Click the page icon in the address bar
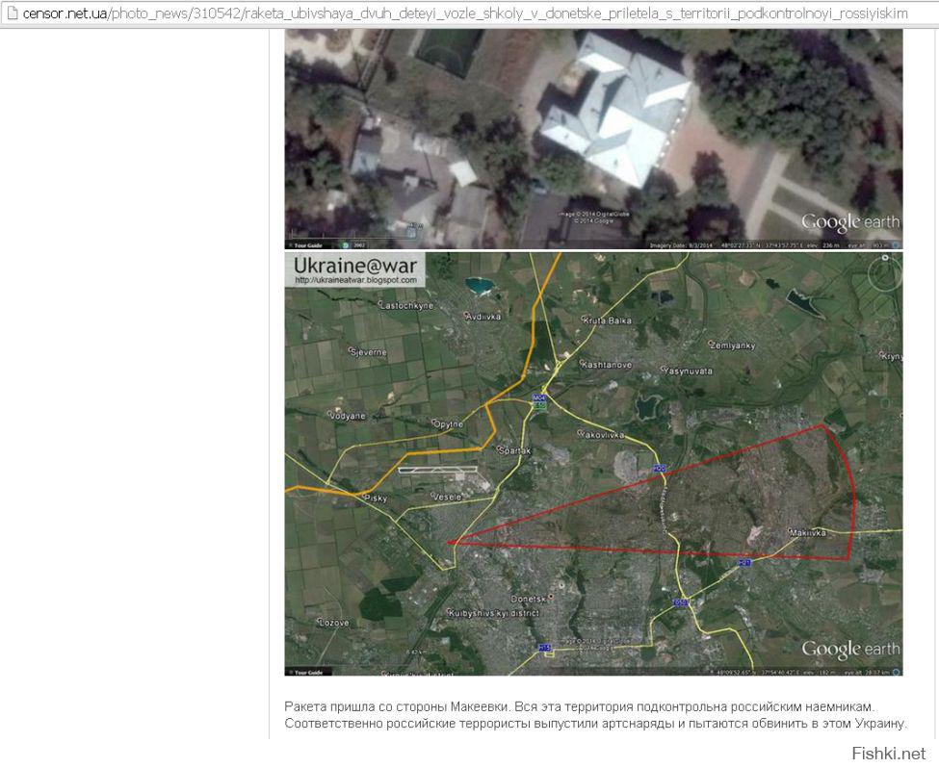Image resolution: width=939 pixels, height=768 pixels. (x=12, y=13)
